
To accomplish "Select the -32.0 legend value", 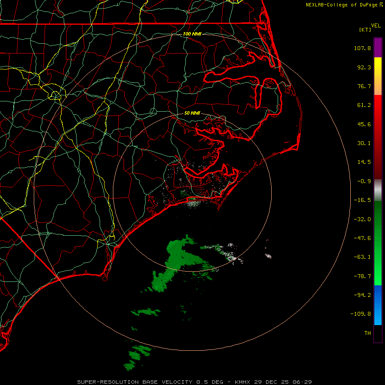I will point(362,219).
